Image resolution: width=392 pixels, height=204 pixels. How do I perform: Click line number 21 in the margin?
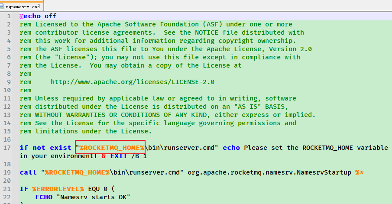7,189
